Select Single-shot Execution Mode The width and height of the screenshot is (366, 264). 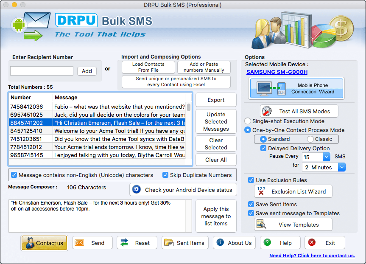[247, 121]
